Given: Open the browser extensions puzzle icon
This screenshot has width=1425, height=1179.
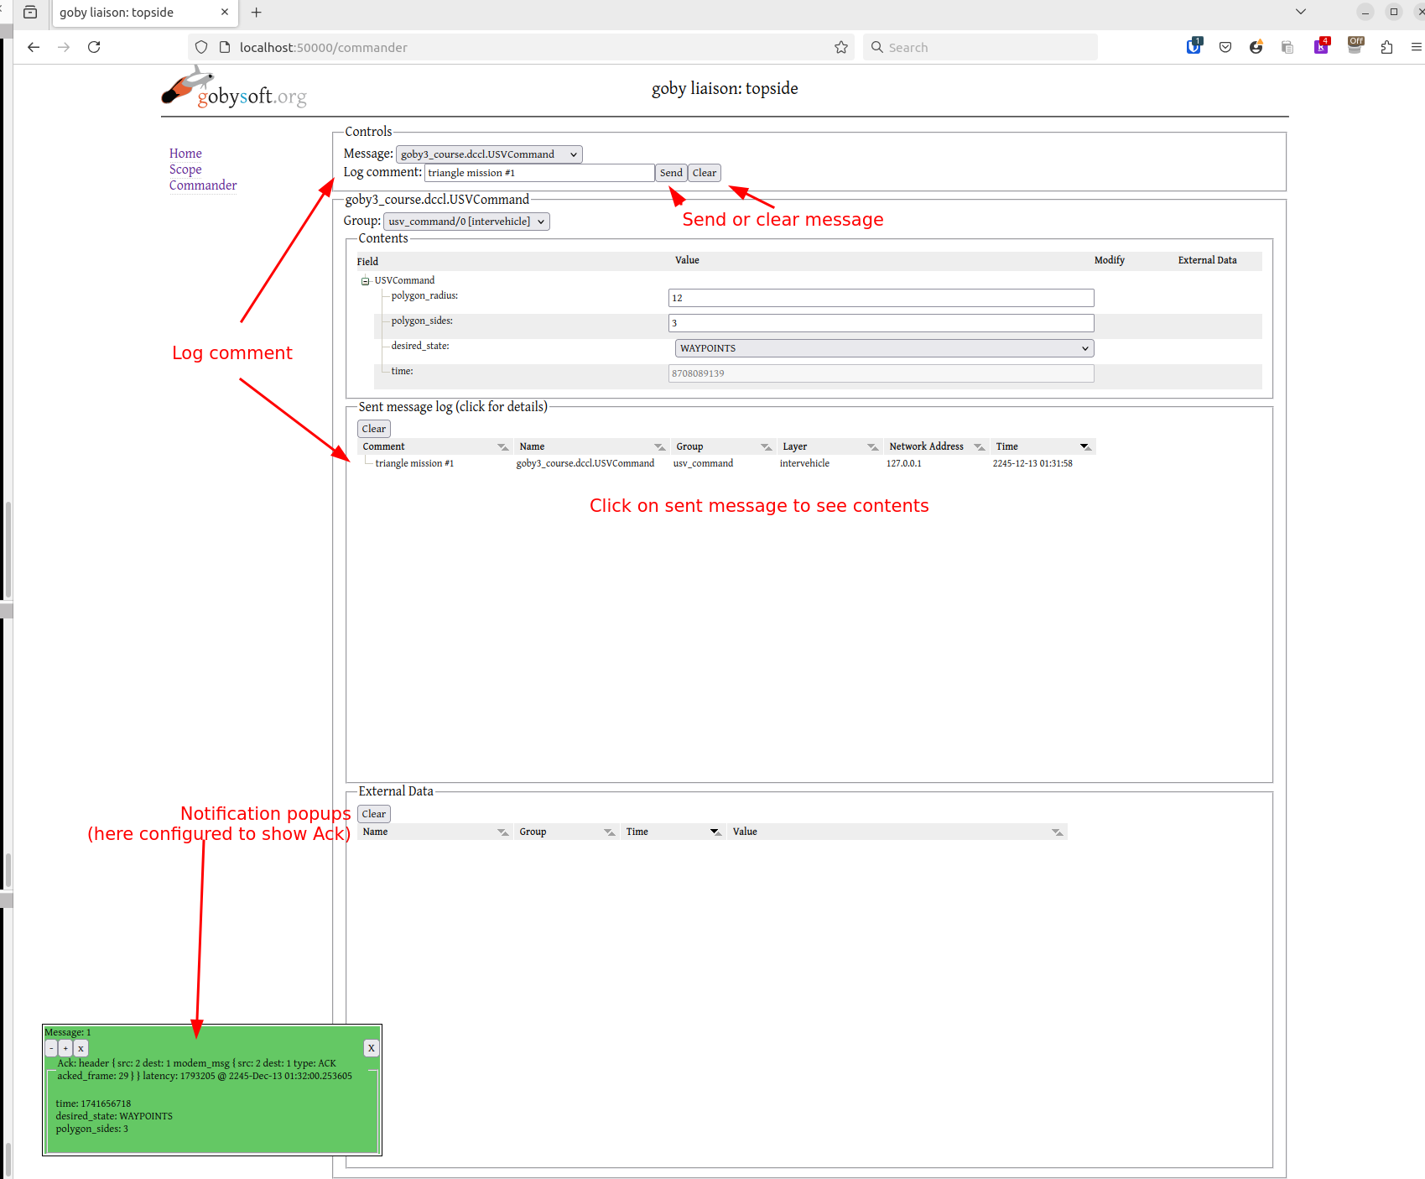Looking at the screenshot, I should 1386,47.
